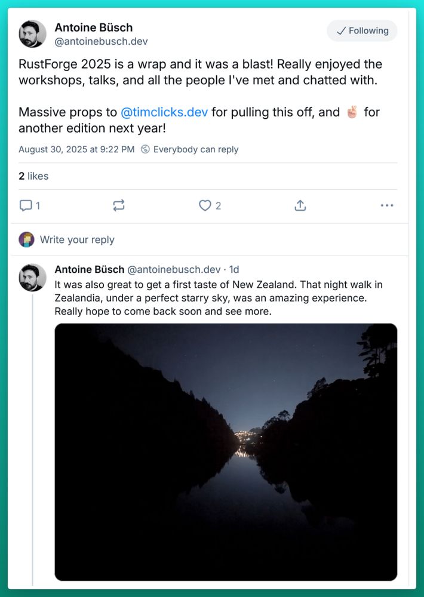The image size is (424, 597).
Task: Click the Antoine Büsch display name at top
Action: click(x=94, y=27)
